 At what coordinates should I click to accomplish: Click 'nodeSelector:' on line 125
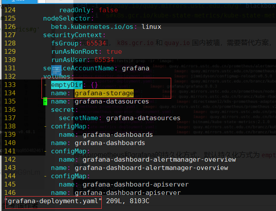(69, 18)
